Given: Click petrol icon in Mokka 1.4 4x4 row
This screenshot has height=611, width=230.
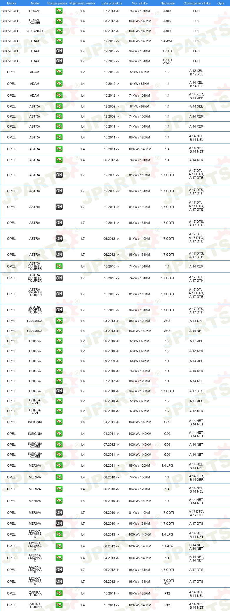Looking at the screenshot, I should tap(59, 546).
